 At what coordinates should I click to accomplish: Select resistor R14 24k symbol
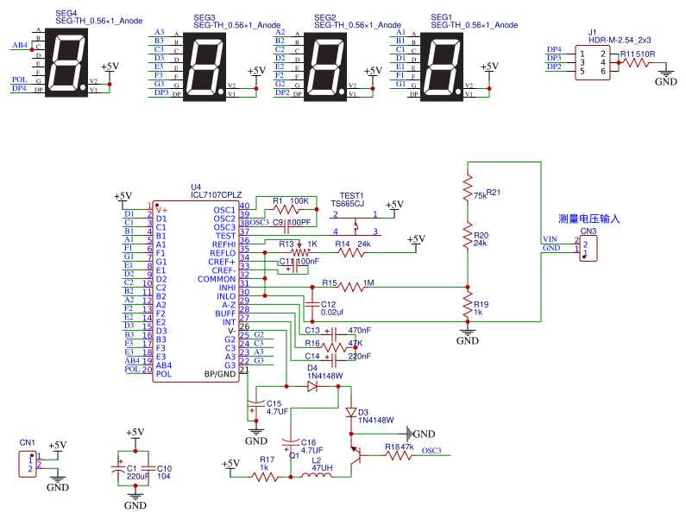(351, 253)
